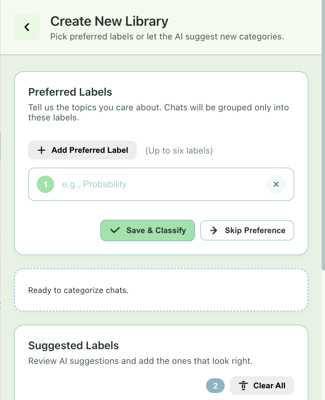The height and width of the screenshot is (400, 325).
Task: Click the suggested labels count badge showing 2
Action: [215, 386]
